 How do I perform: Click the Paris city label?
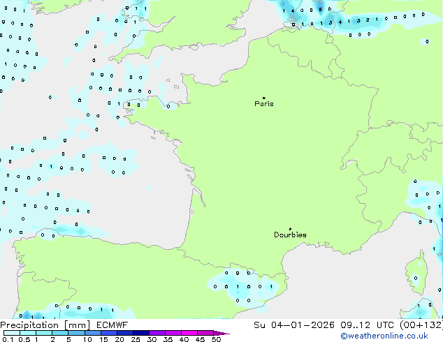coord(264,104)
